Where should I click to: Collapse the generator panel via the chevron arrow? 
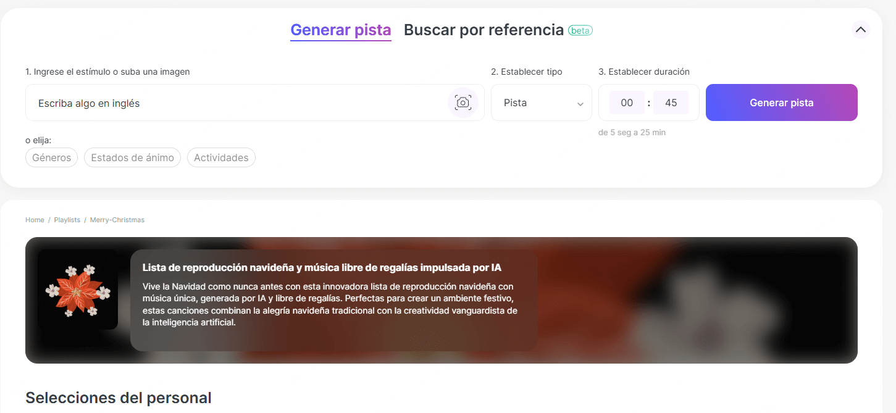pyautogui.click(x=860, y=29)
